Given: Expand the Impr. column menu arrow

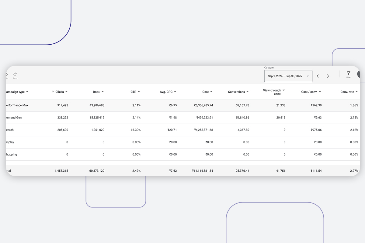Looking at the screenshot, I should (103, 92).
